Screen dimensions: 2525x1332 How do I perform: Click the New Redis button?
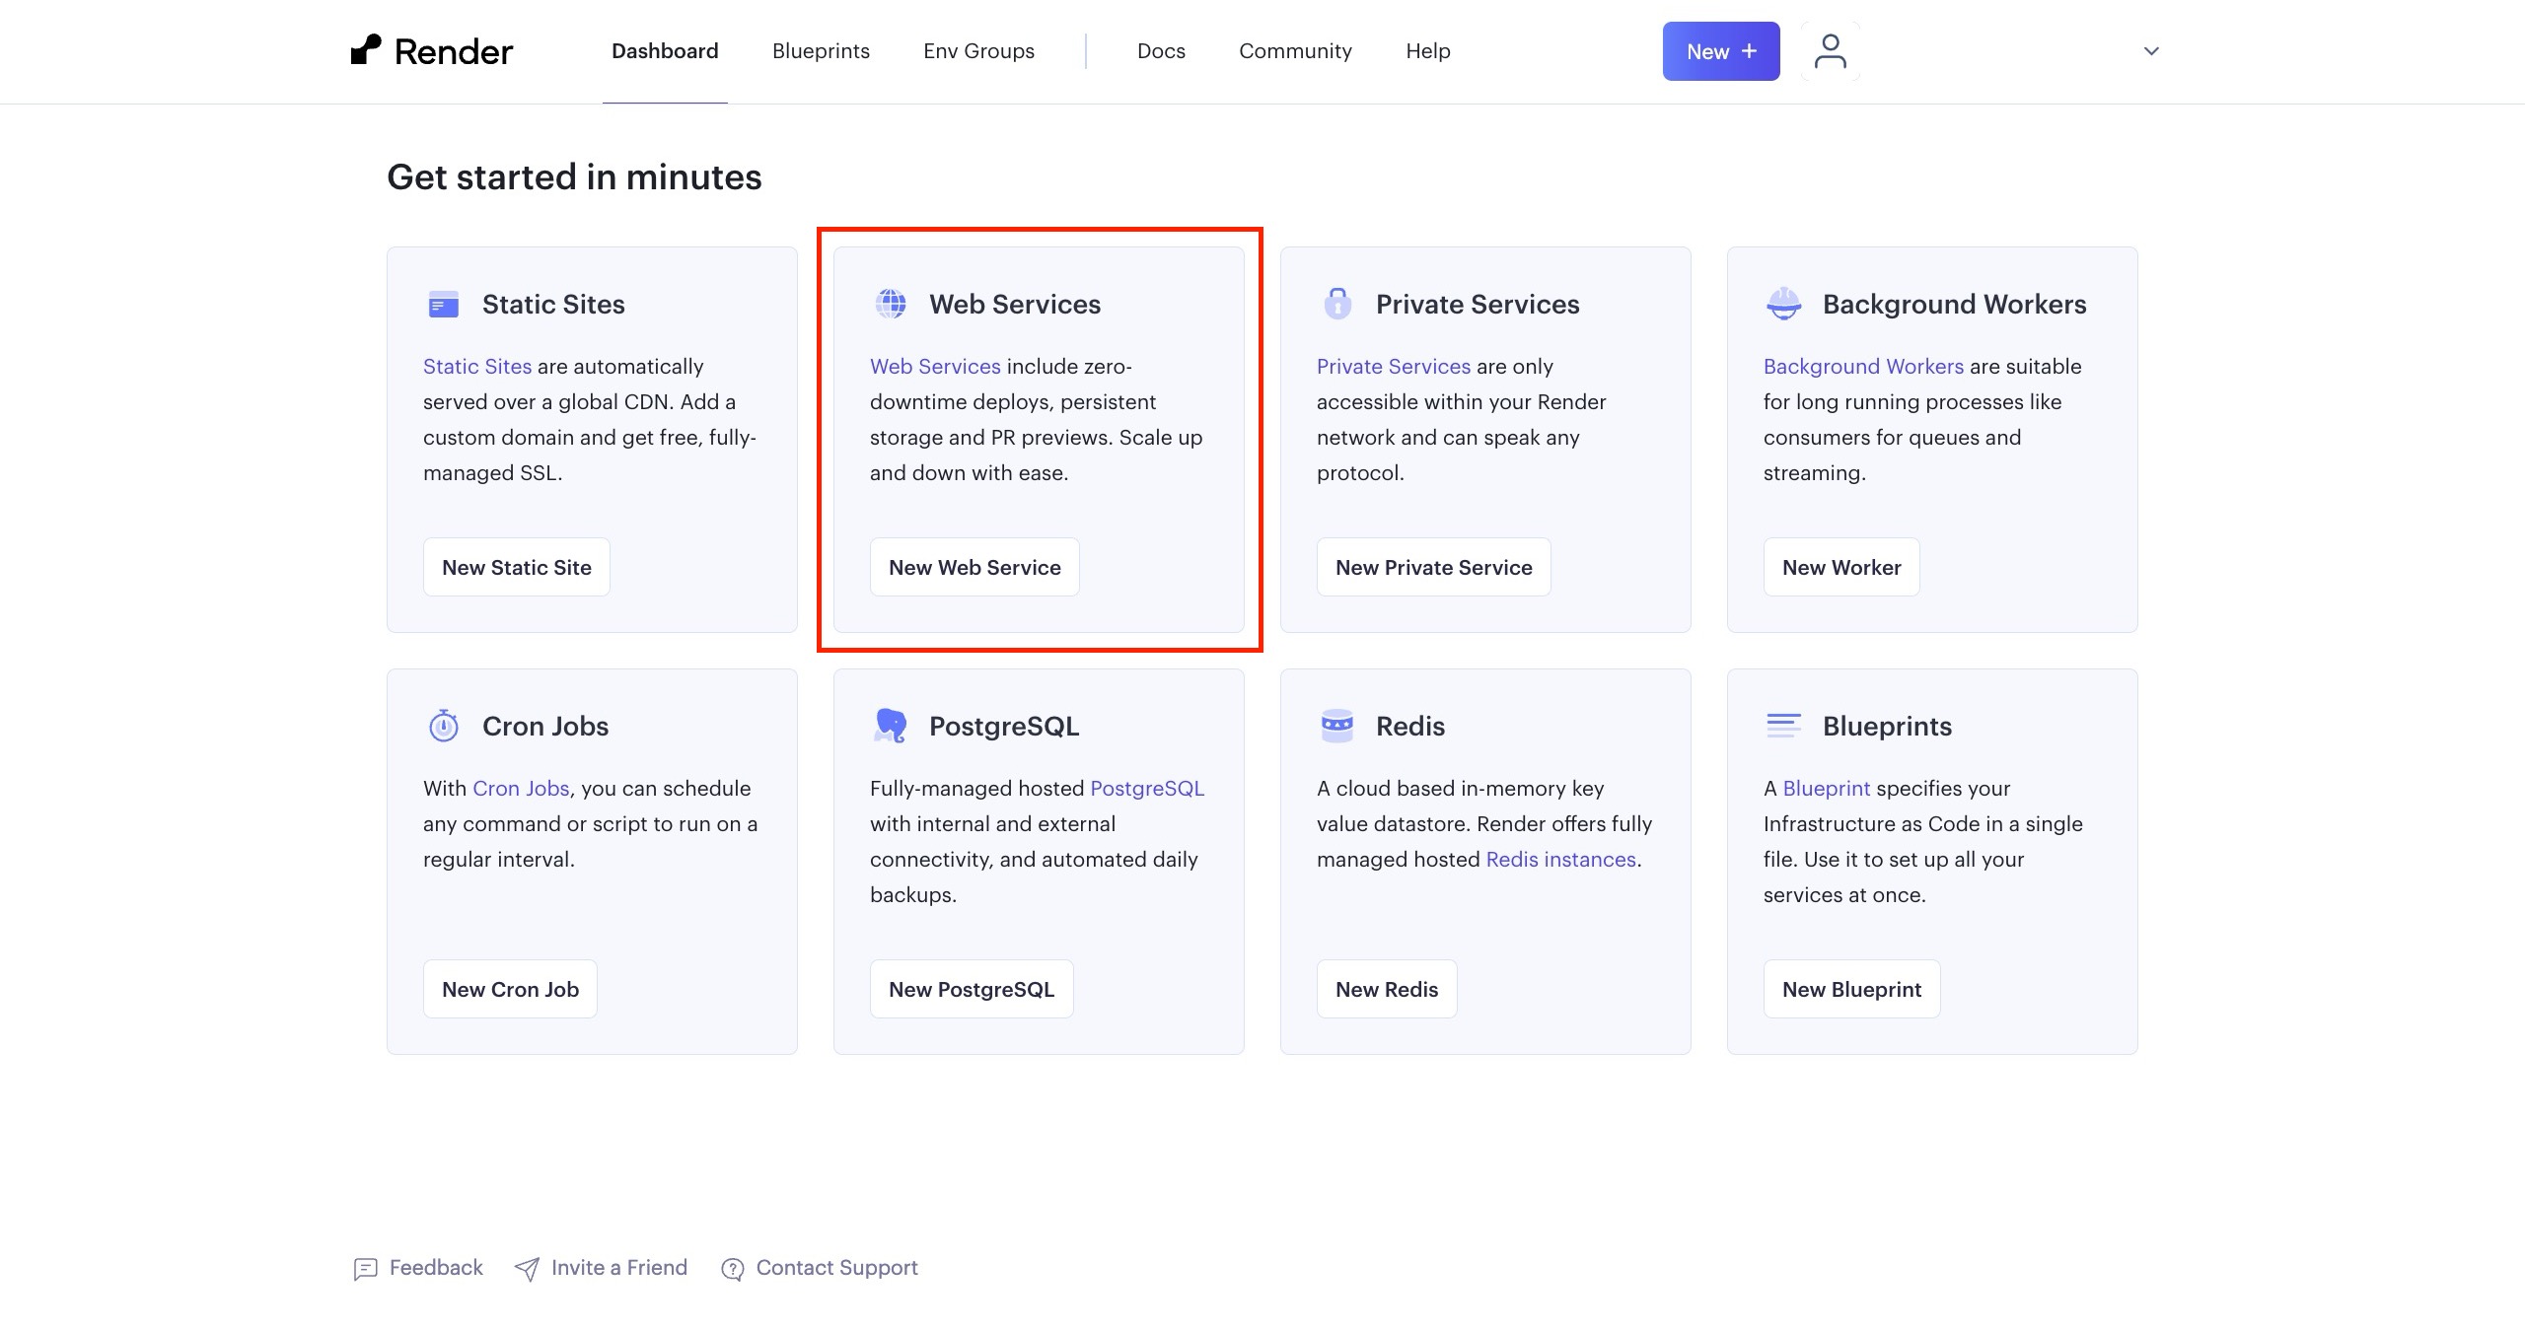pos(1387,989)
